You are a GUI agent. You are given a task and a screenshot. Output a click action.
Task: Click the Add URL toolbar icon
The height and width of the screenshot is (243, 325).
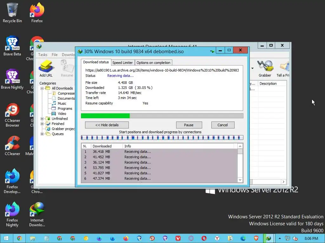46,68
